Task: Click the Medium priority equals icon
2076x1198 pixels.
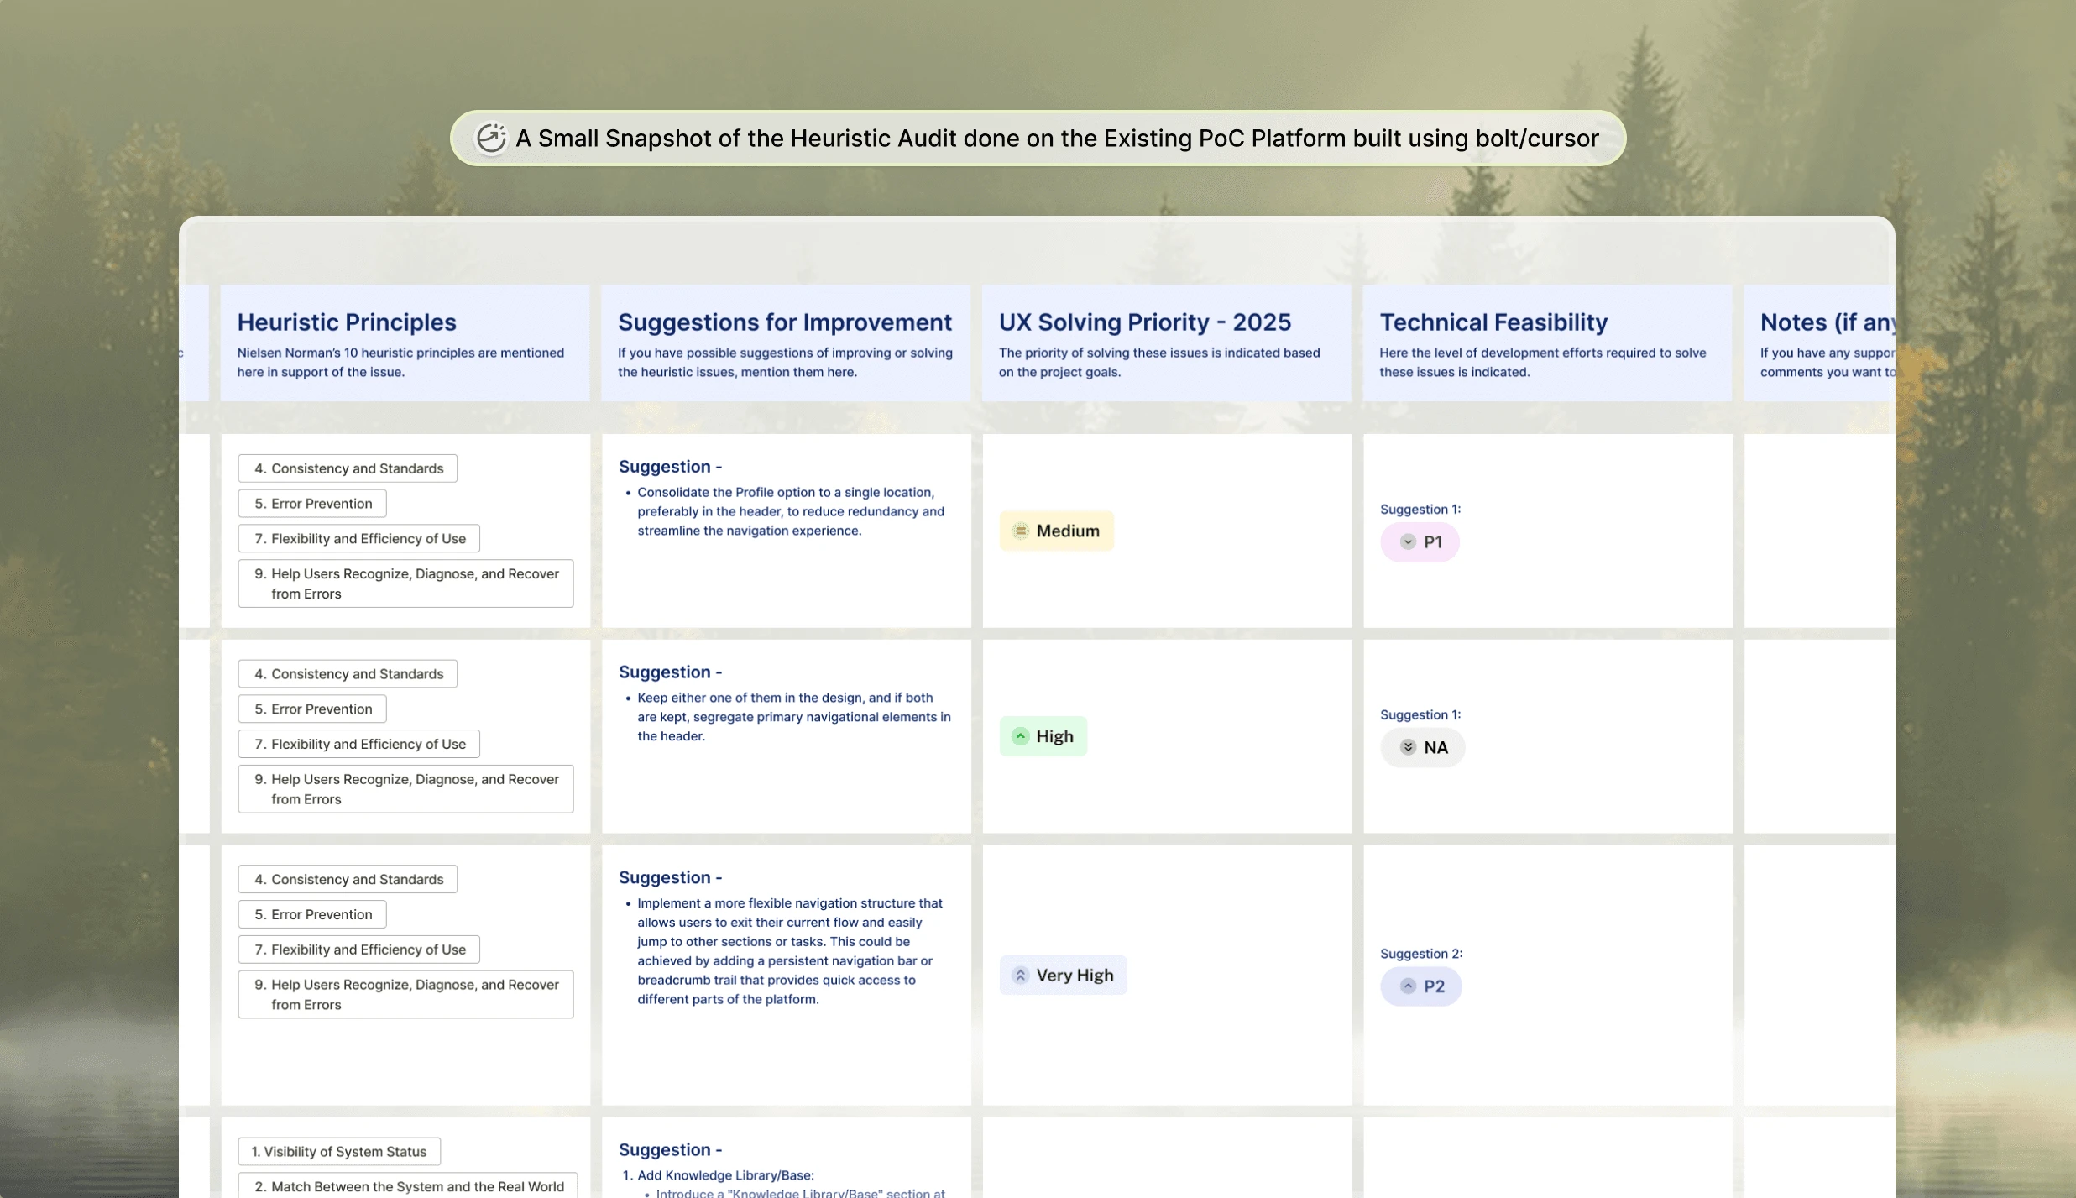Action: 1020,531
